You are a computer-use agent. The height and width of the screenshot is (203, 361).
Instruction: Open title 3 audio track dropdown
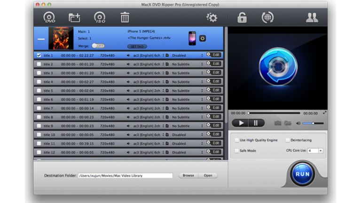(163, 73)
